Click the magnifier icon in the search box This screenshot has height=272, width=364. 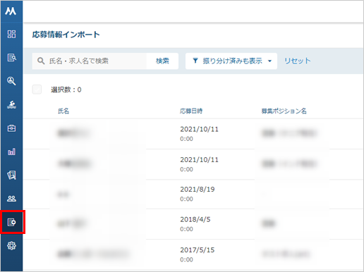(41, 61)
